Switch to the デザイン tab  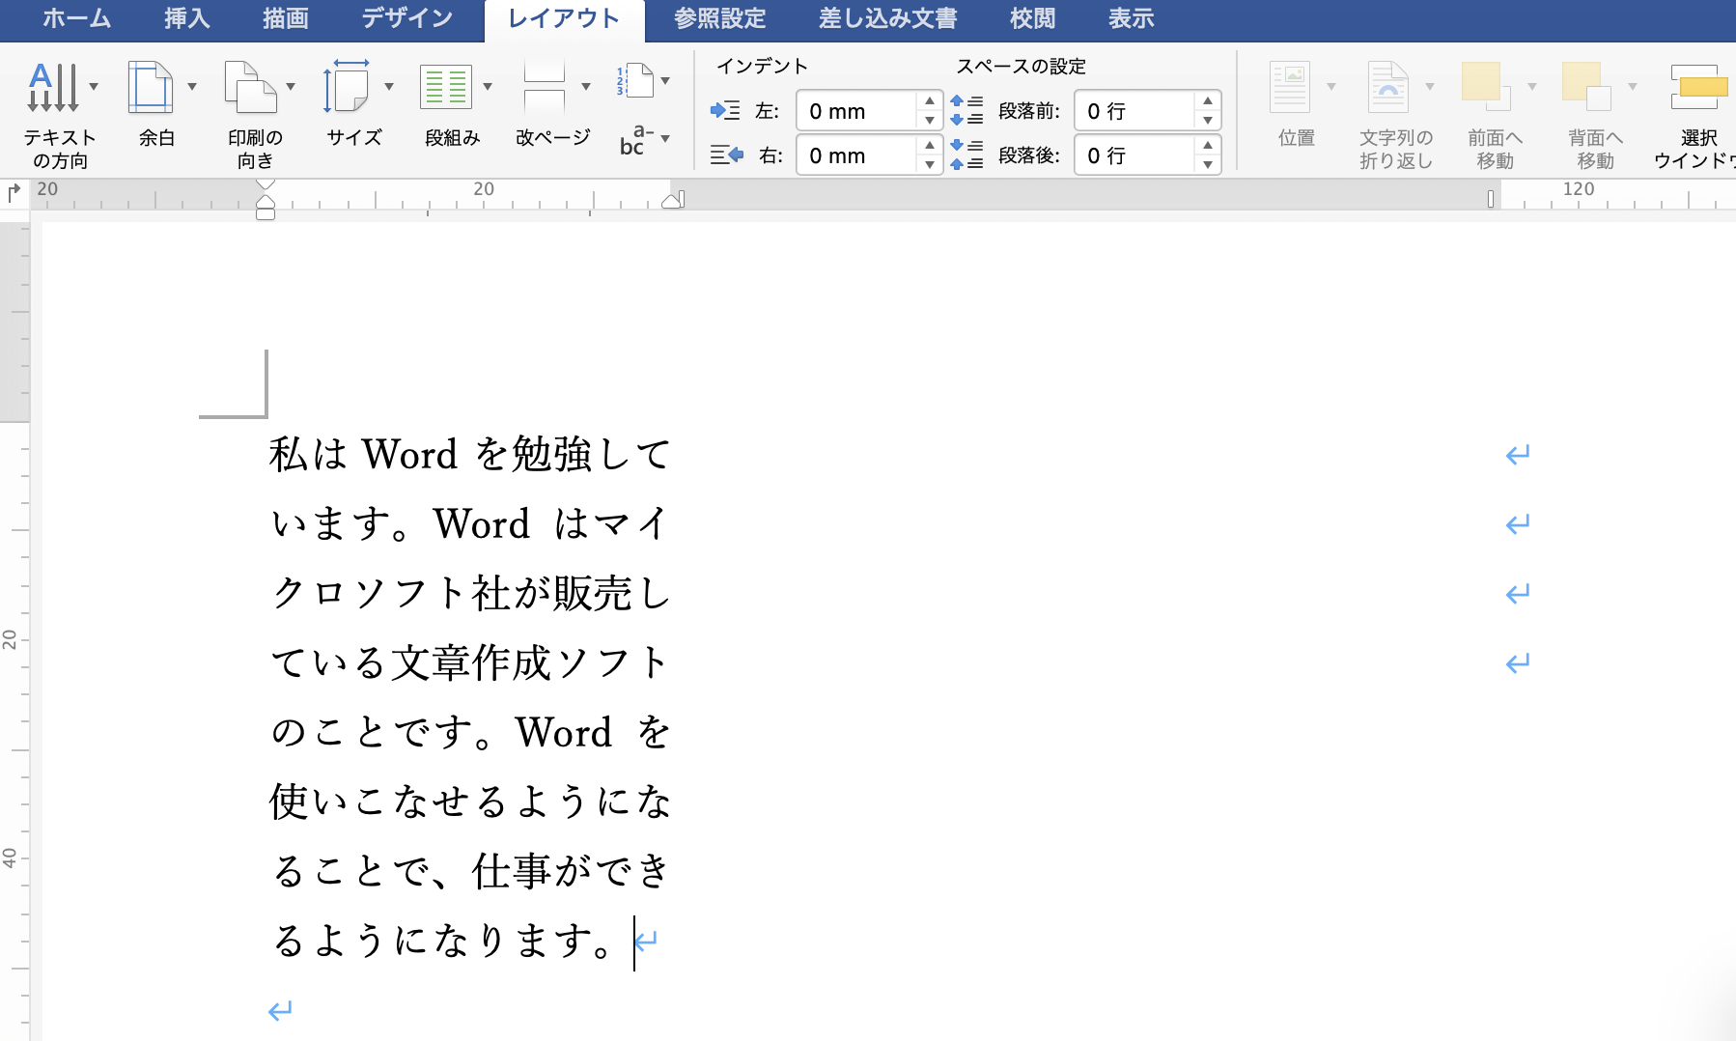[x=406, y=18]
